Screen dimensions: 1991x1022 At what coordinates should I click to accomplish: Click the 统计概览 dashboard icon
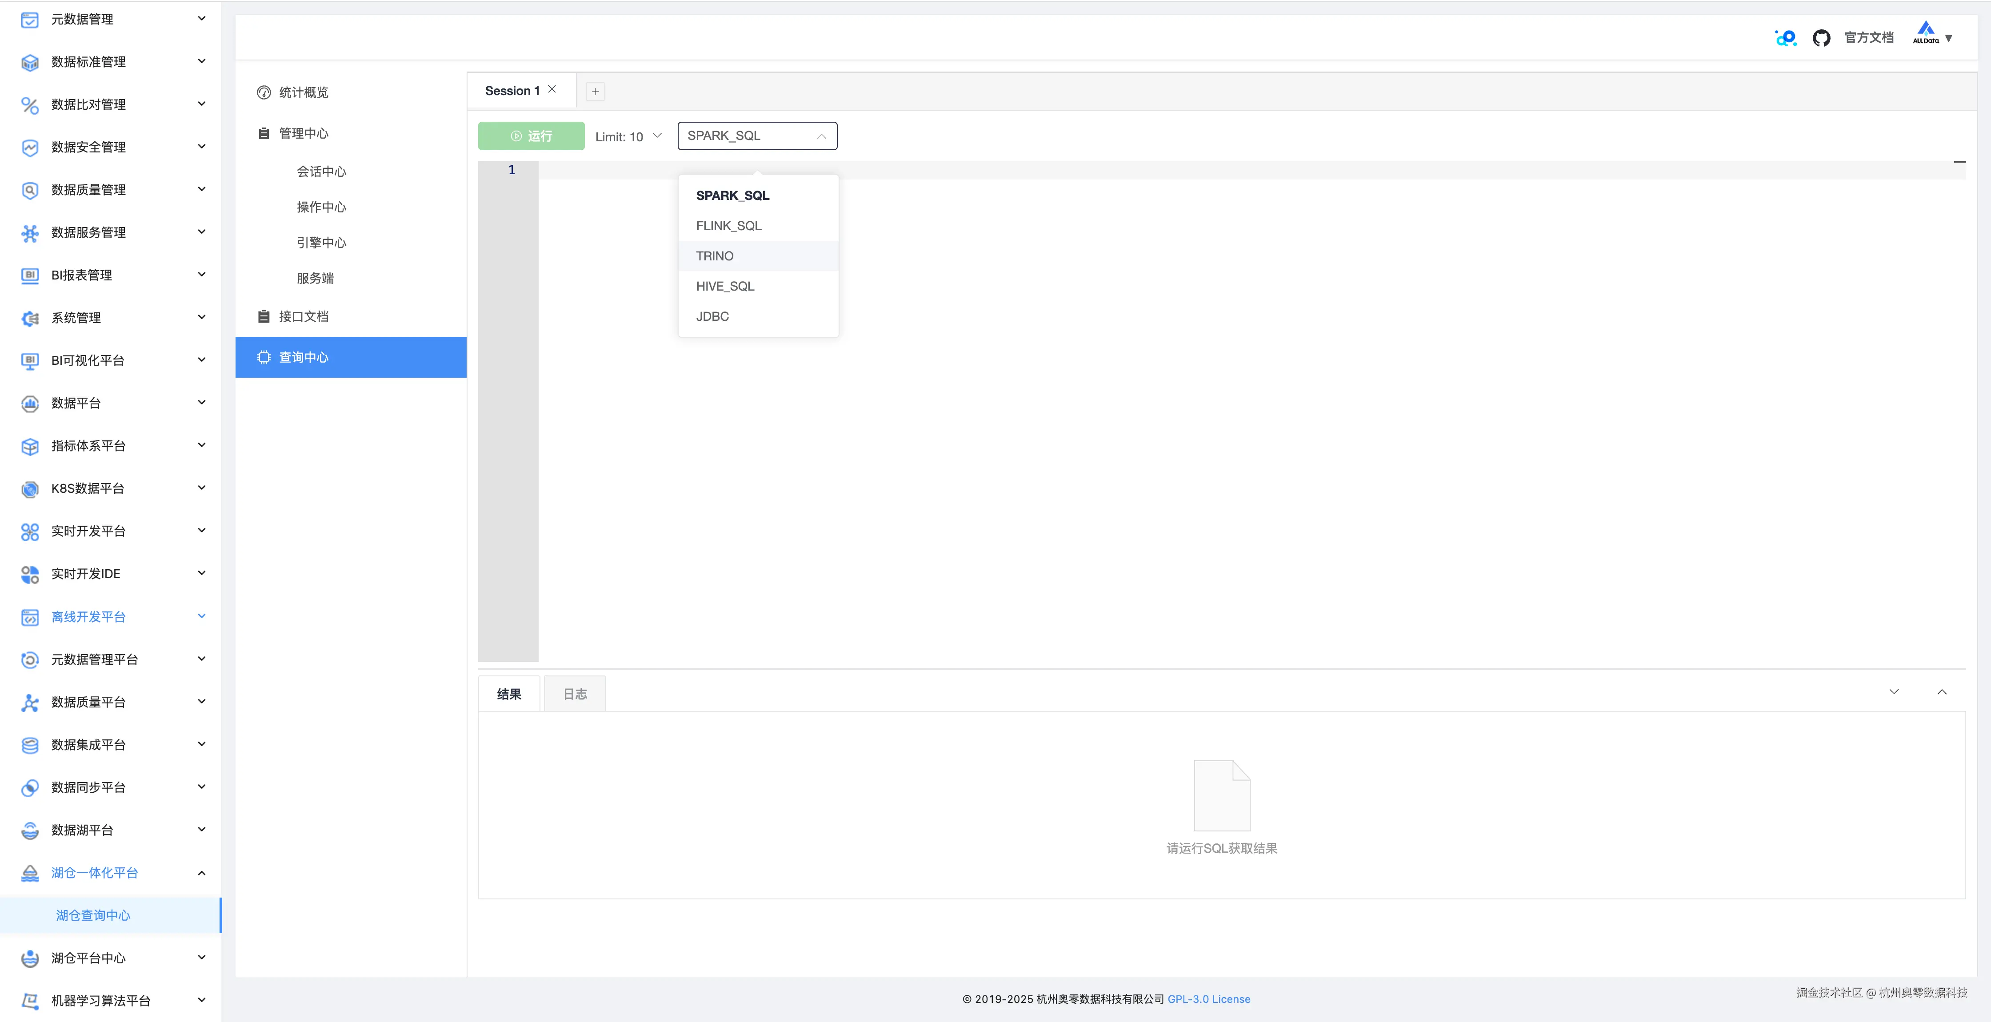pyautogui.click(x=264, y=93)
